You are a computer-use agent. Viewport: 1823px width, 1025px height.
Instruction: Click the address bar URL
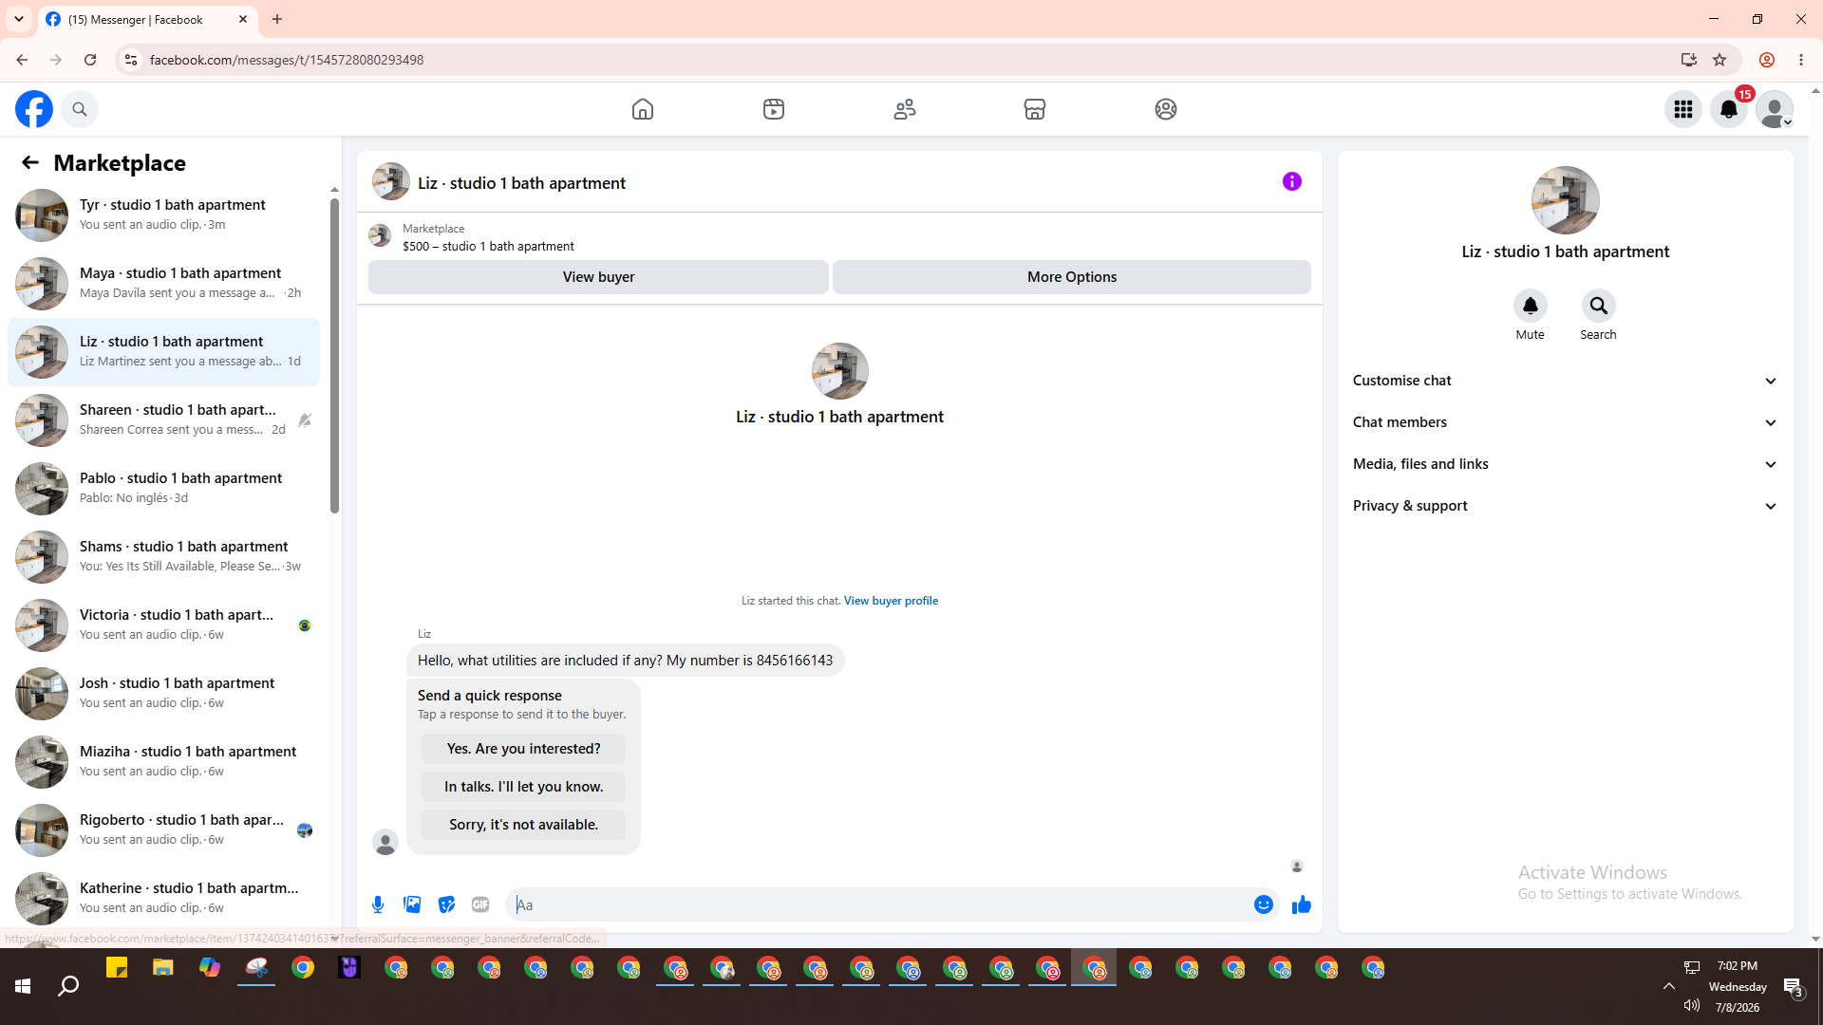pyautogui.click(x=287, y=60)
